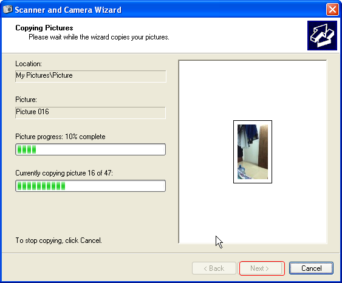Click the "Currently copying picture 16 of 47" label
342x283 pixels.
pyautogui.click(x=64, y=173)
